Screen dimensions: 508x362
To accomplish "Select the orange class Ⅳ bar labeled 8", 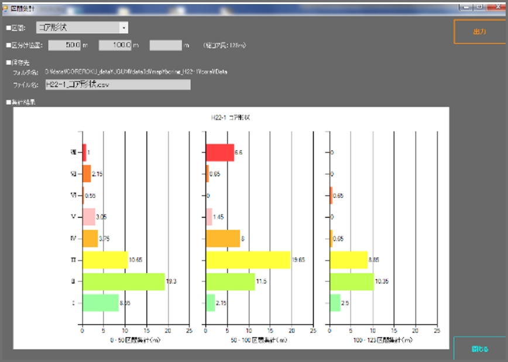I will pos(223,238).
